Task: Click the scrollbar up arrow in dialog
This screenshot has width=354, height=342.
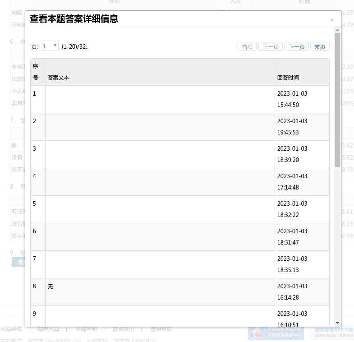Action: pos(337,30)
